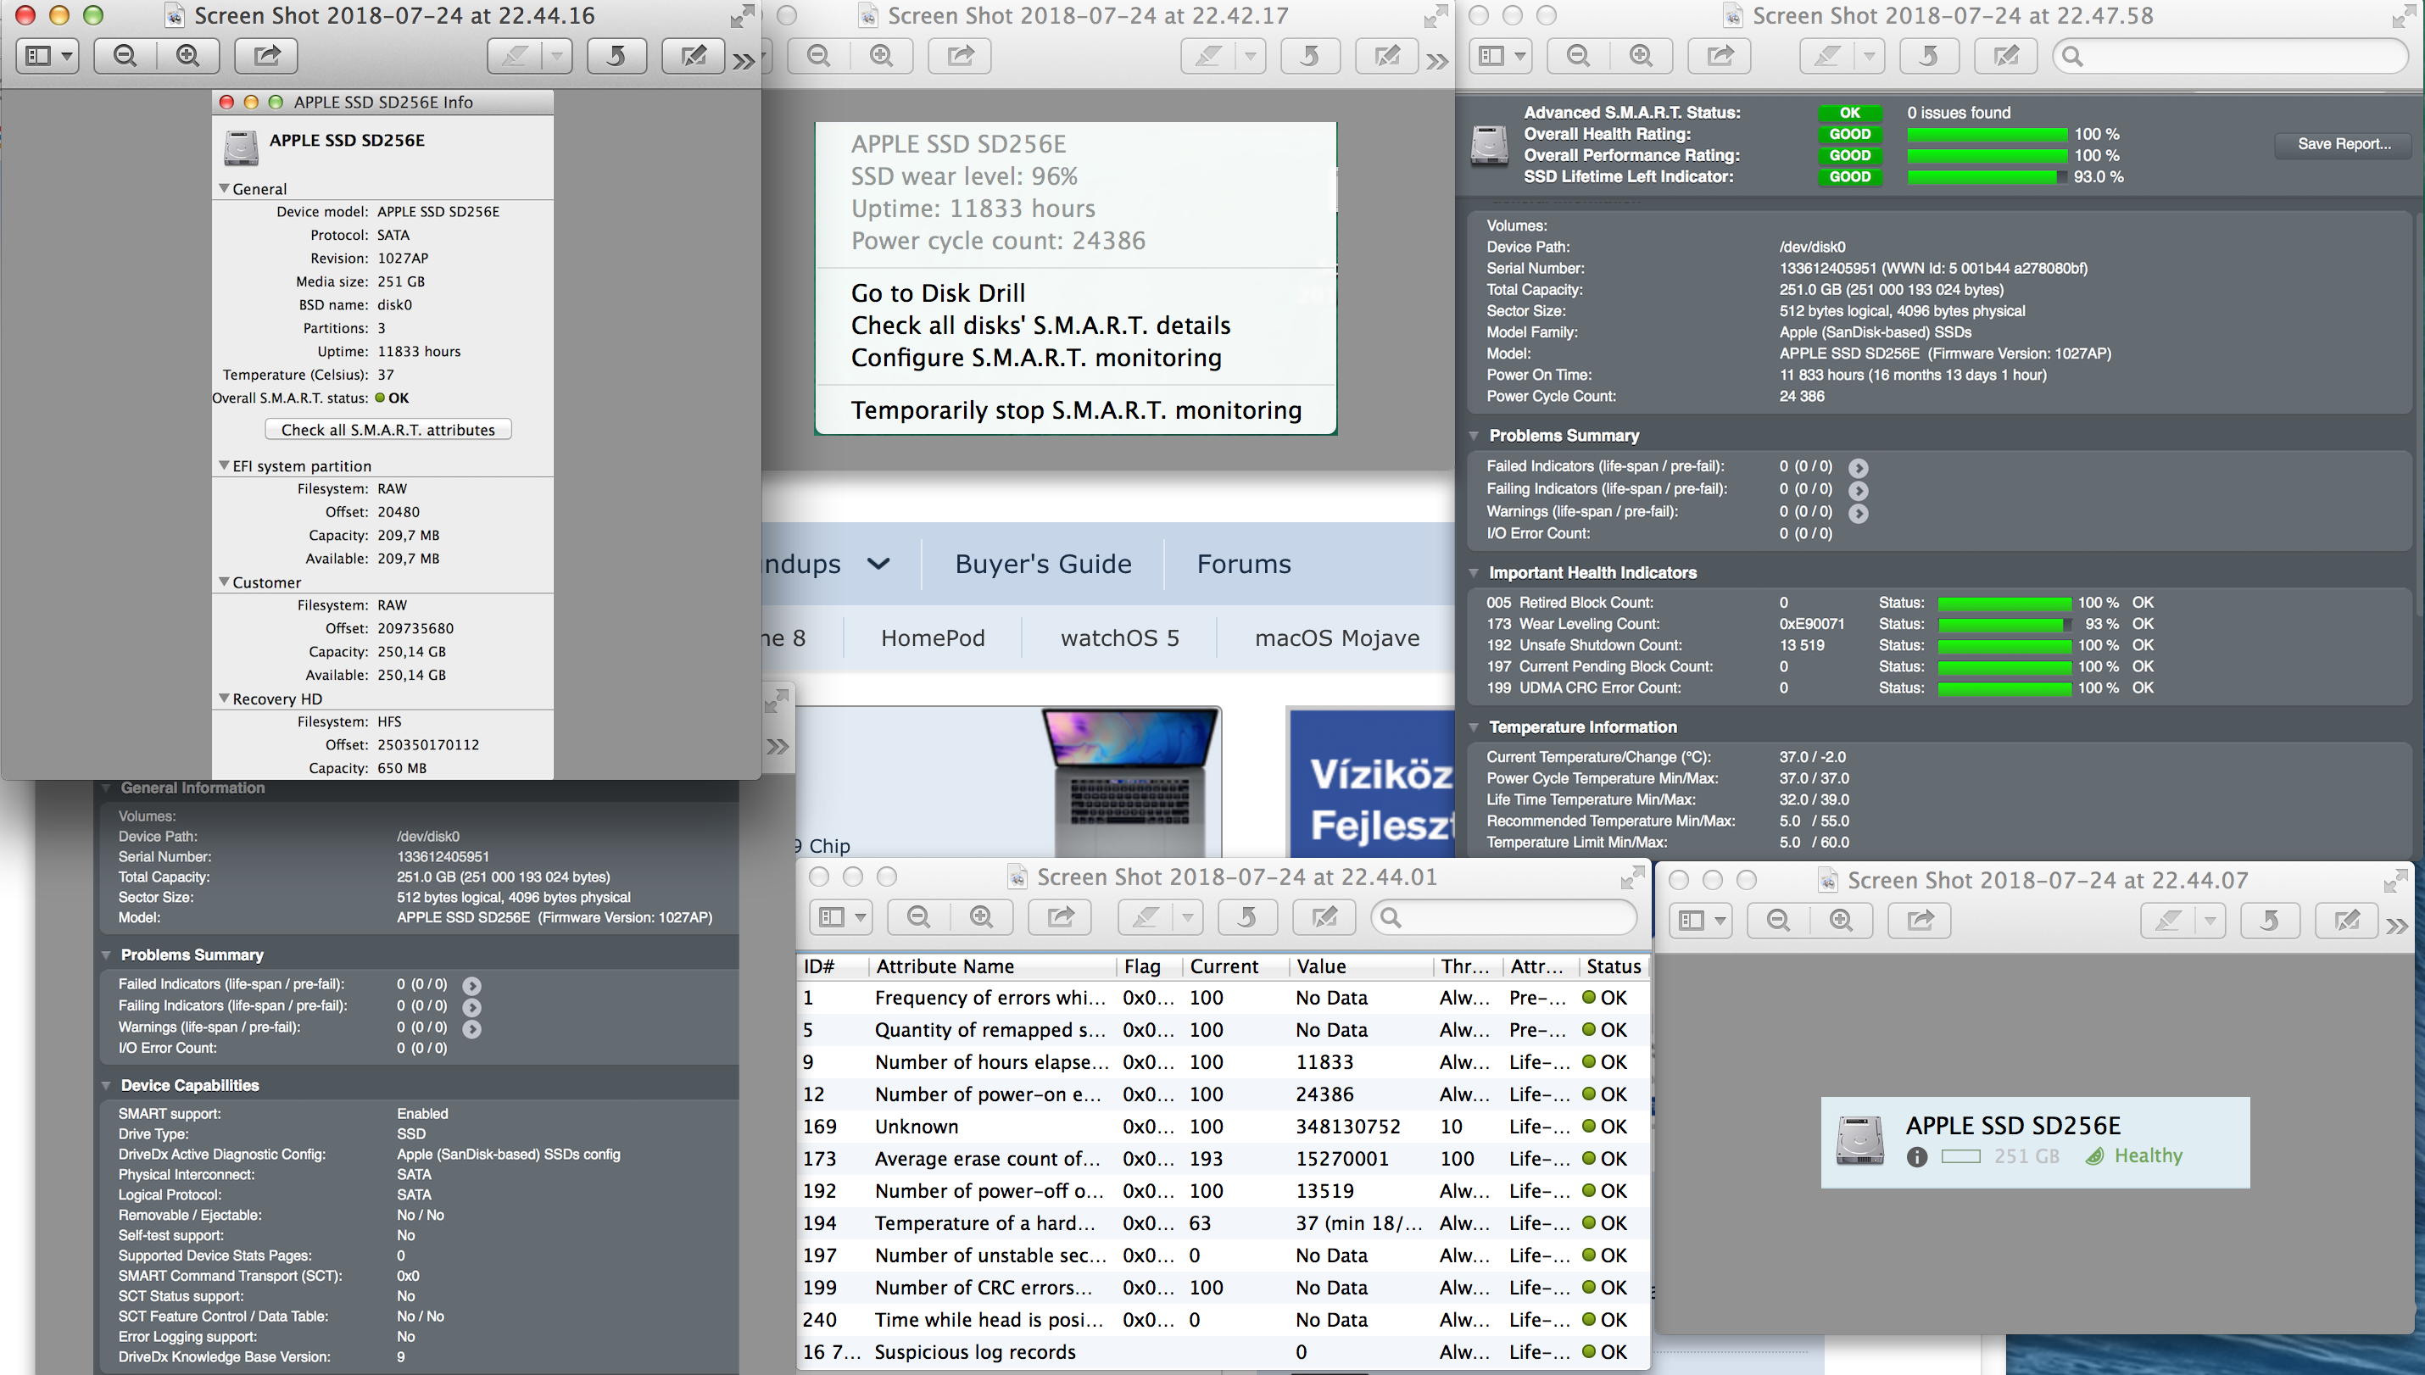Zoom in in the 22.47.58 Preview window
Viewport: 2425px width, 1375px height.
[1642, 56]
